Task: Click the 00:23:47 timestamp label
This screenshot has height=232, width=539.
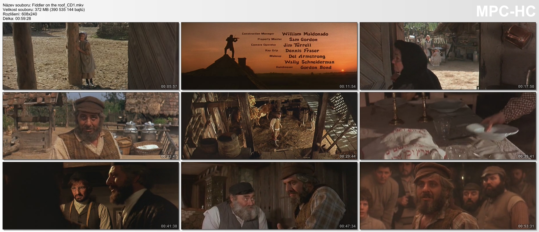Action: [169, 157]
